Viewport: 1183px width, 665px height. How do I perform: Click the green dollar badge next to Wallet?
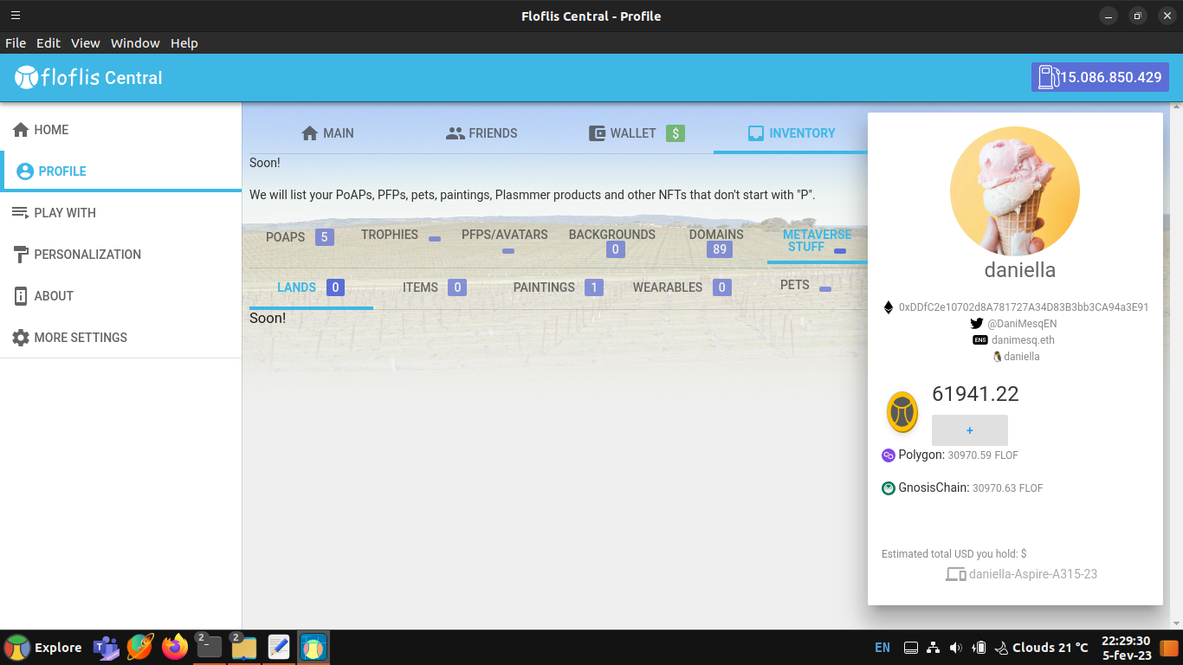click(676, 133)
